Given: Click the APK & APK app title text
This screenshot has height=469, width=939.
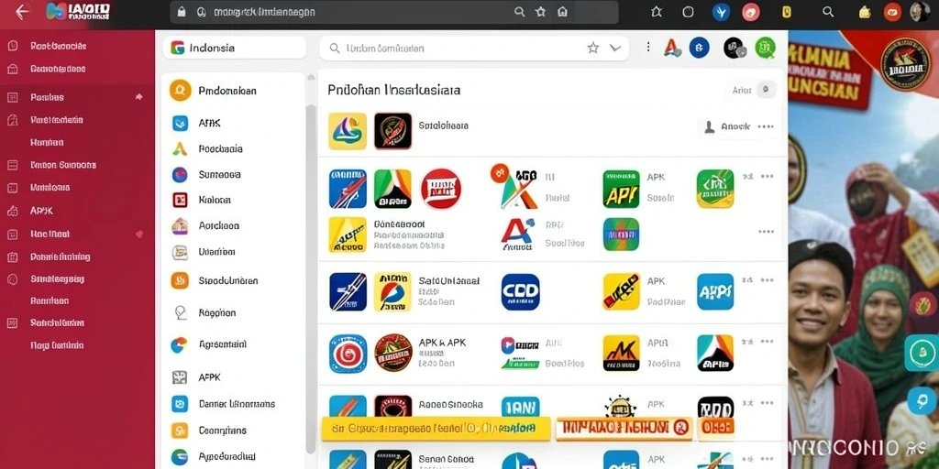Looking at the screenshot, I should click(x=442, y=343).
